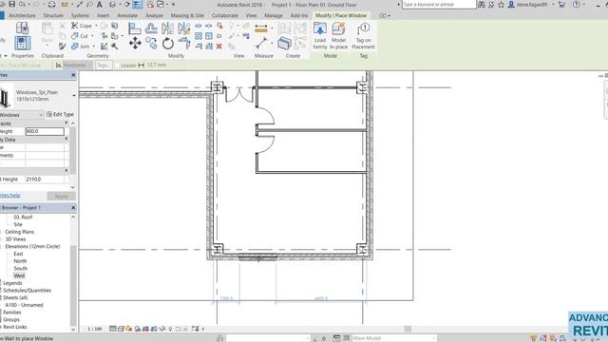608x342 pixels.
Task: Select the North elevation in Project Browser
Action: tap(20, 261)
